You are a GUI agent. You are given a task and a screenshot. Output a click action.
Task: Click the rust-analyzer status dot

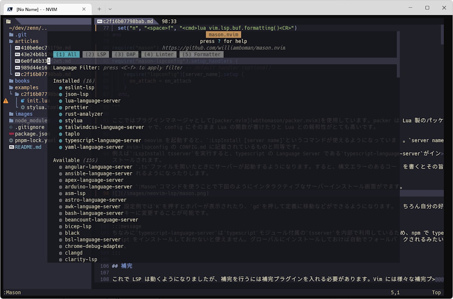coord(61,114)
